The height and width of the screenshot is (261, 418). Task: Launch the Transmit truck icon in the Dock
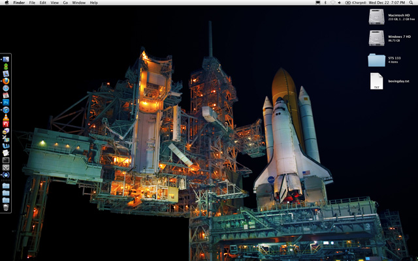[x=6, y=131]
